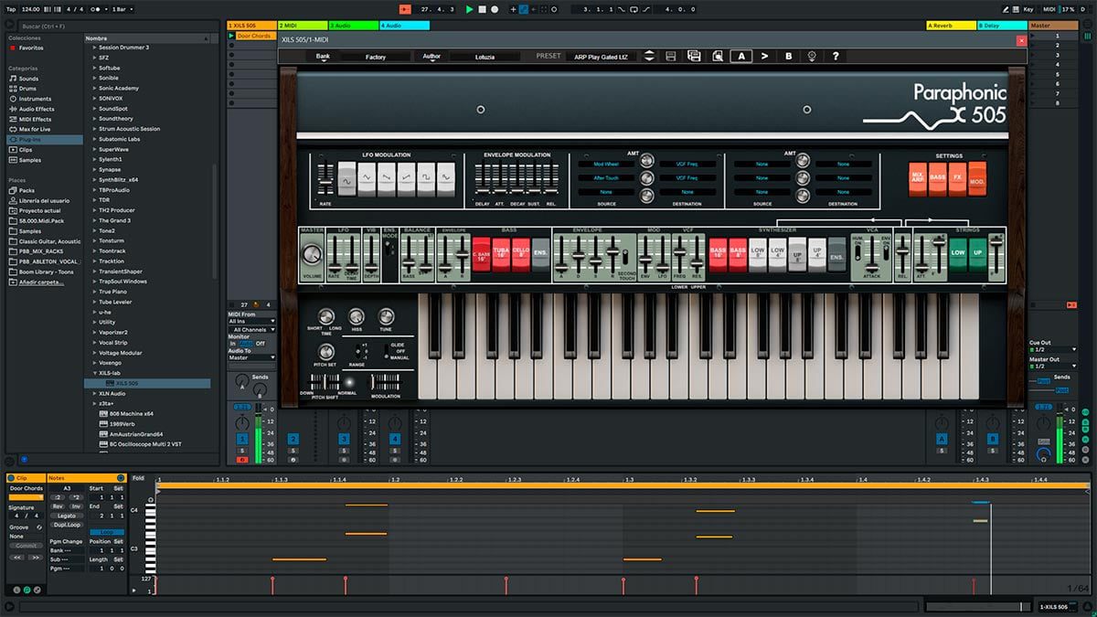Screen dimensions: 1097x617
Task: Click the Tap tempo button
Action: pyautogui.click(x=11, y=9)
